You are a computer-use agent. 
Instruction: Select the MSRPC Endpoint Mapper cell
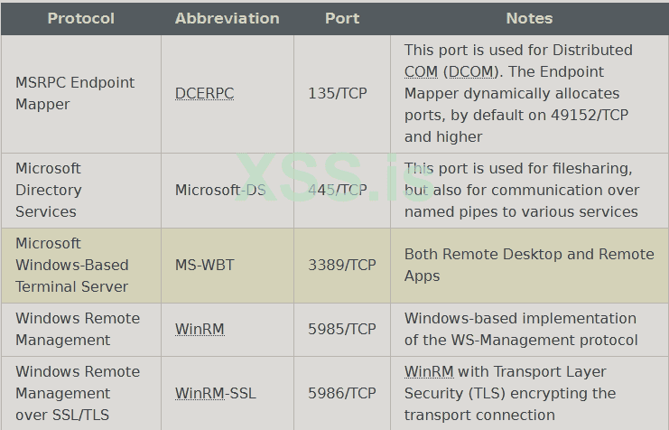pyautogui.click(x=75, y=93)
